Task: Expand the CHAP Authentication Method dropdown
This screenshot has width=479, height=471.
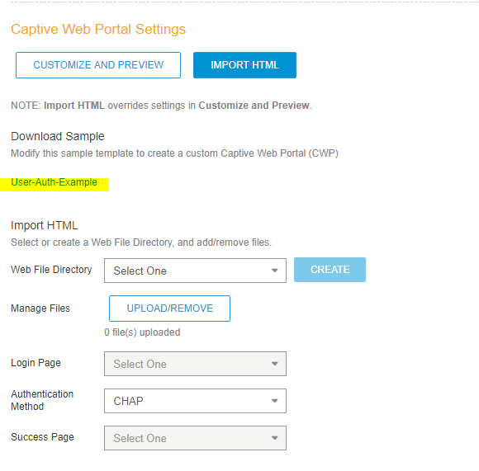Action: click(195, 401)
